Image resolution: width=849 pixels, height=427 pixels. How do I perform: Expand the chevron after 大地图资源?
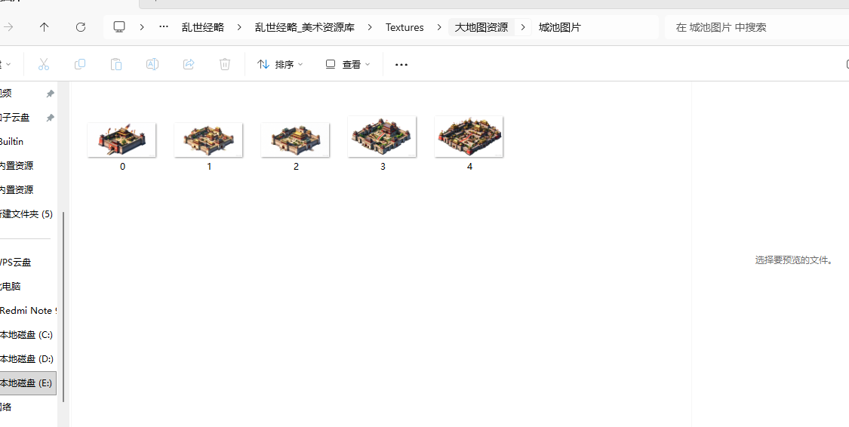523,27
